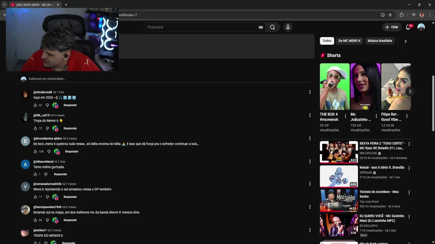The height and width of the screenshot is (244, 435).
Task: Reply to @BrunoSantos-qb8xv comment
Action: pyautogui.click(x=72, y=151)
